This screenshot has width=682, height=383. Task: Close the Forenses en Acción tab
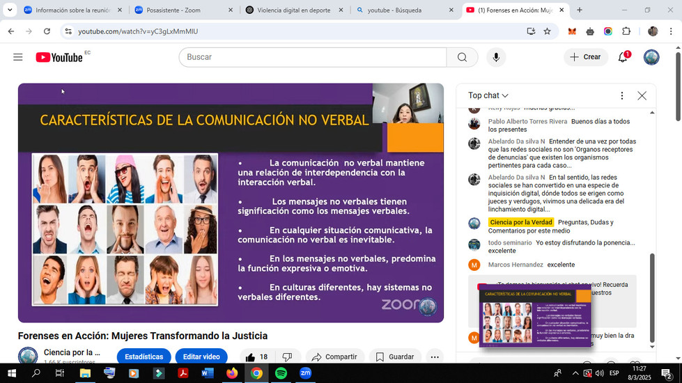[x=561, y=10]
